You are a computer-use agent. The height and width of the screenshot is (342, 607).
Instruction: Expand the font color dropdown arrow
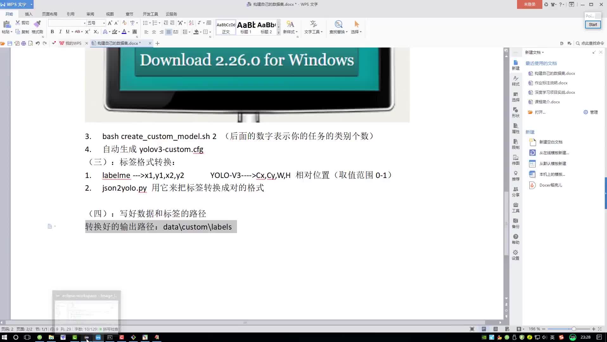tap(129, 32)
